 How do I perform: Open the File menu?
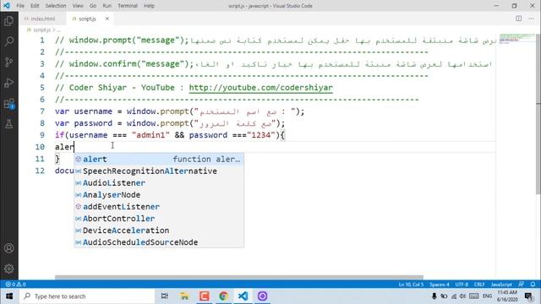(20, 6)
